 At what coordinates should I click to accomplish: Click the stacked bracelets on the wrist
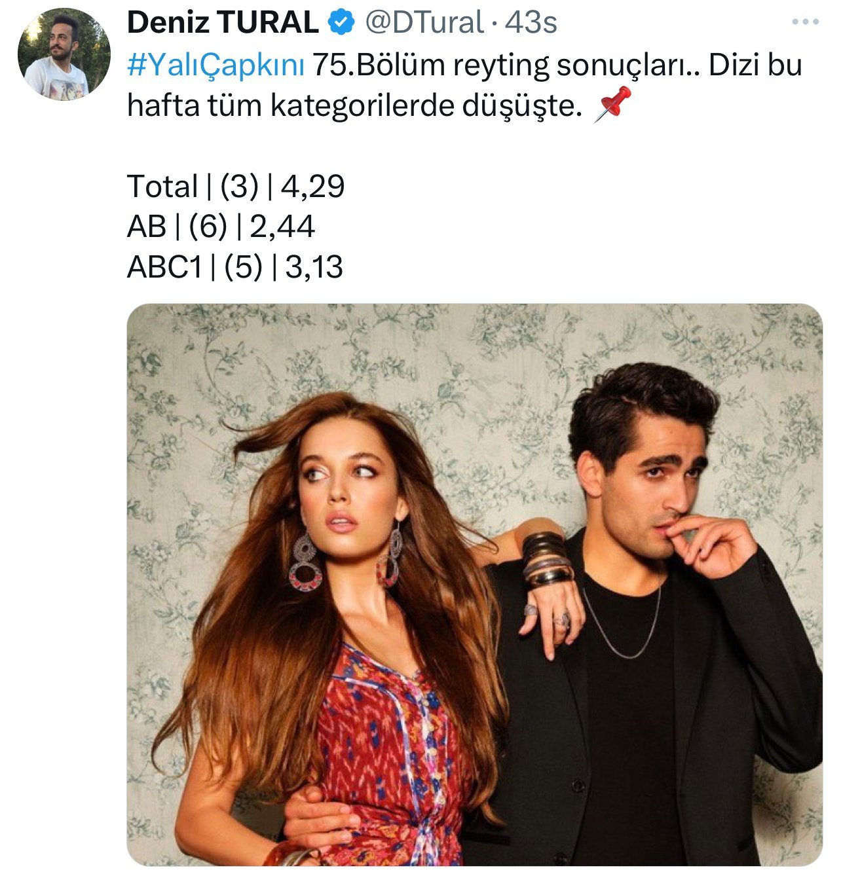(x=547, y=560)
